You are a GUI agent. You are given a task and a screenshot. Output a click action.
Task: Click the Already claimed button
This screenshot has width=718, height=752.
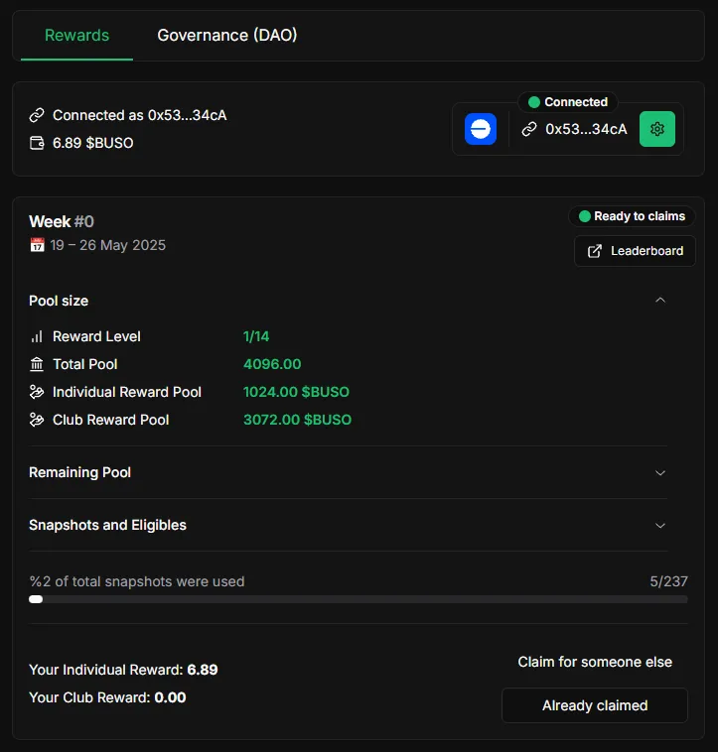pyautogui.click(x=595, y=705)
